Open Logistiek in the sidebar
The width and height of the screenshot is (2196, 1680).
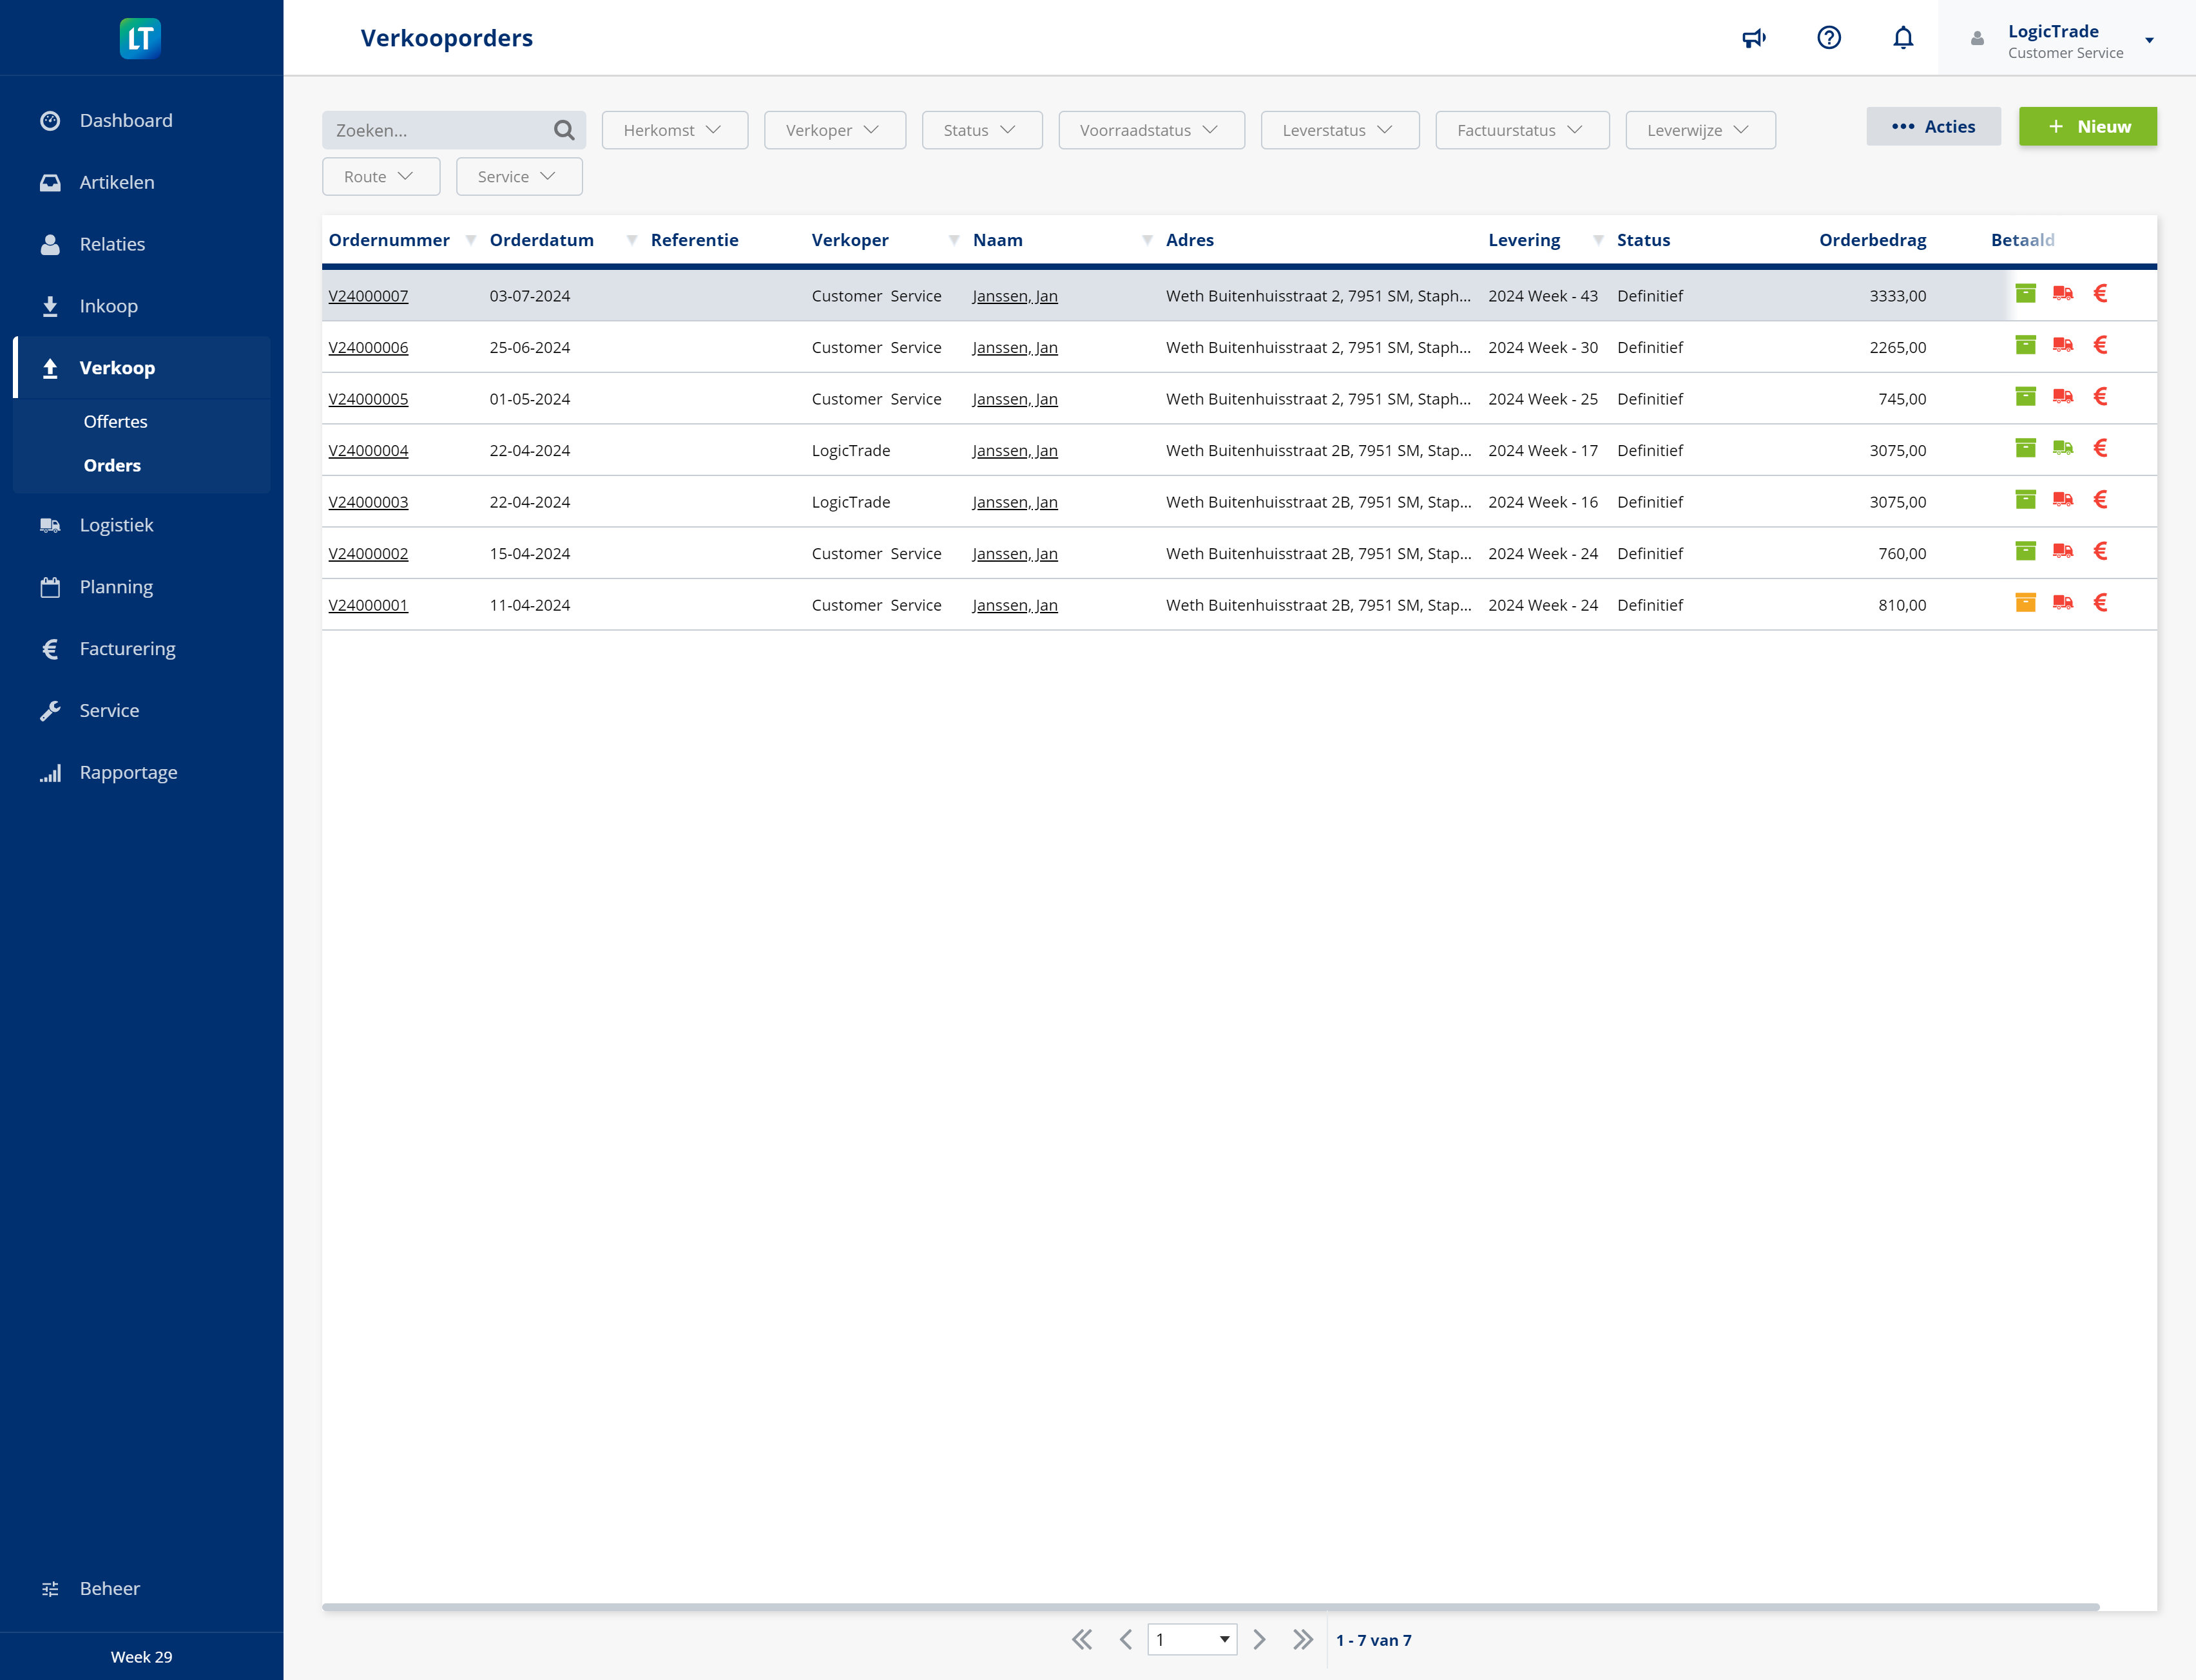(116, 525)
